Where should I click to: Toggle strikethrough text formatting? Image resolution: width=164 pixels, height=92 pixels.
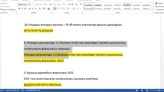30,8
